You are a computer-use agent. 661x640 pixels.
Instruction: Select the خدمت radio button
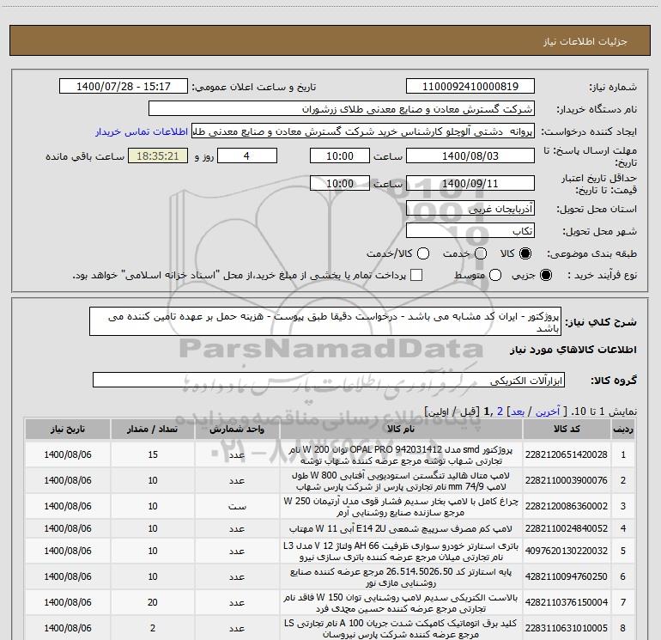481,253
